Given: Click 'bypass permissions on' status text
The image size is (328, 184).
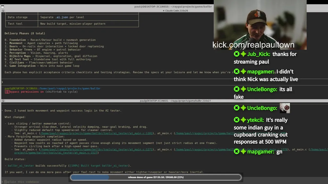Looking at the screenshot, I should pos(27,92).
